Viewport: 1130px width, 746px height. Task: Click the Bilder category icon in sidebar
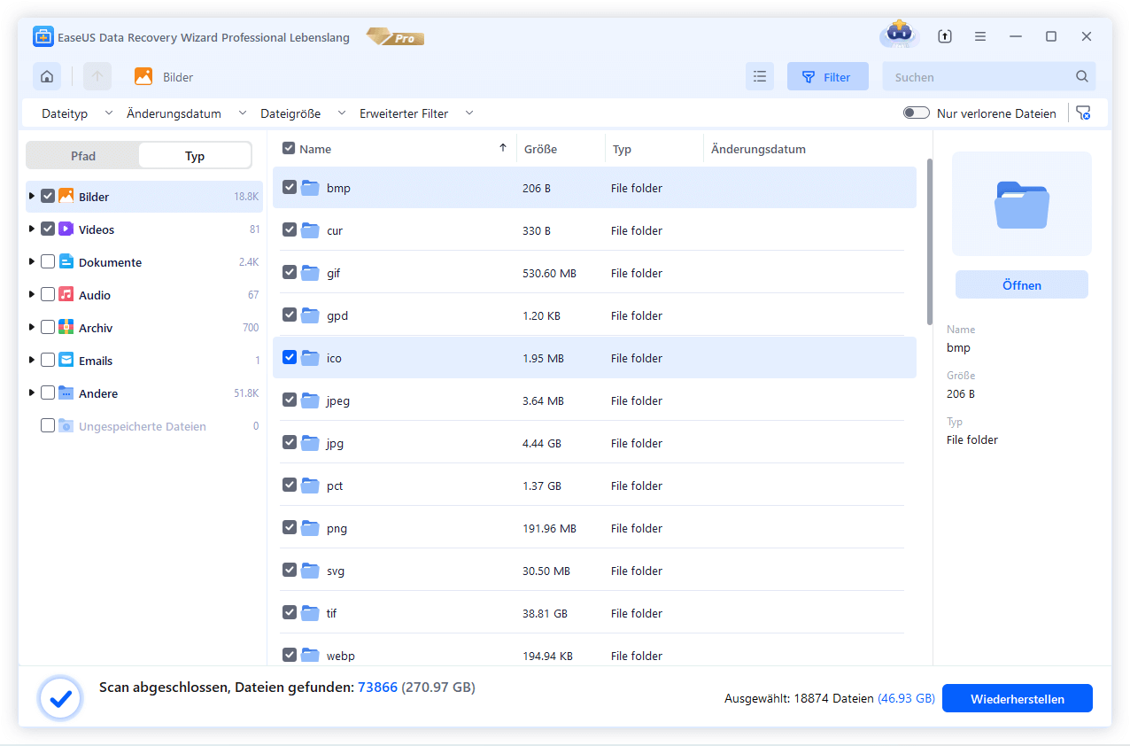(66, 197)
